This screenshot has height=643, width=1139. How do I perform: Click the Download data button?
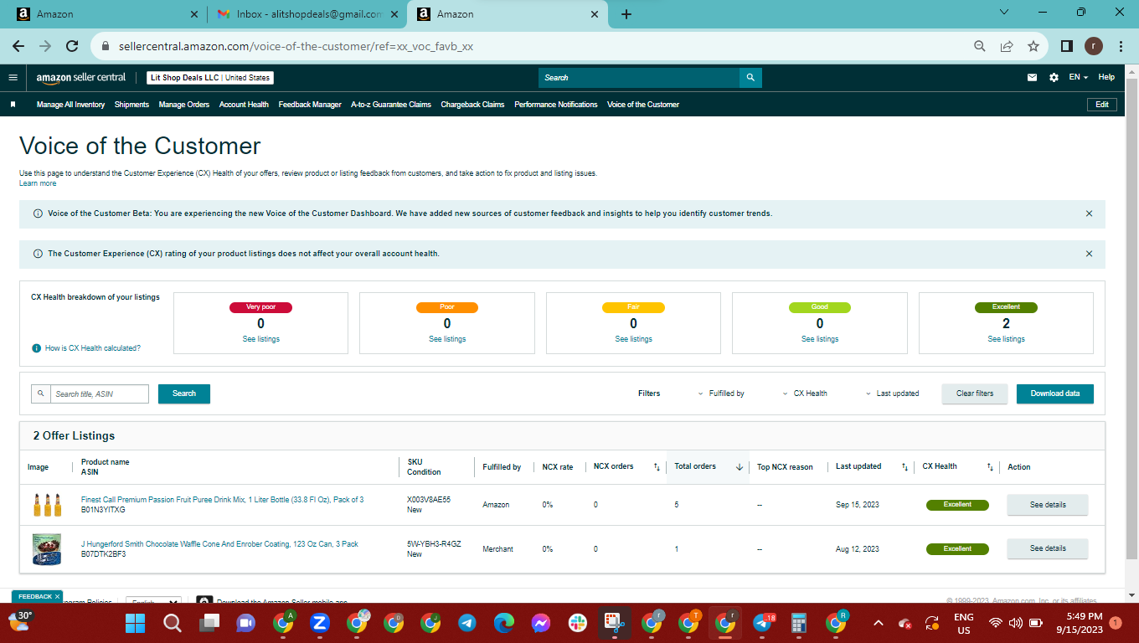tap(1055, 394)
